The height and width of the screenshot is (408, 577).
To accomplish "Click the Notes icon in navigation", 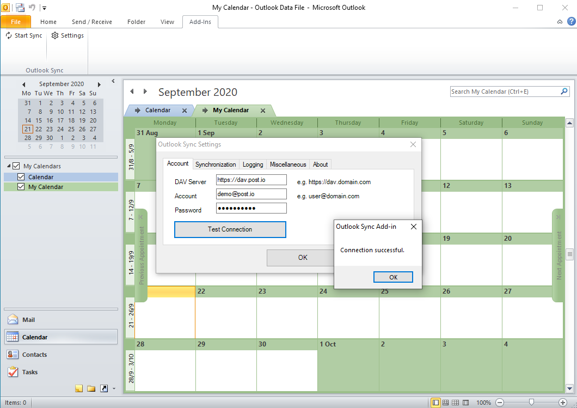I will click(79, 388).
